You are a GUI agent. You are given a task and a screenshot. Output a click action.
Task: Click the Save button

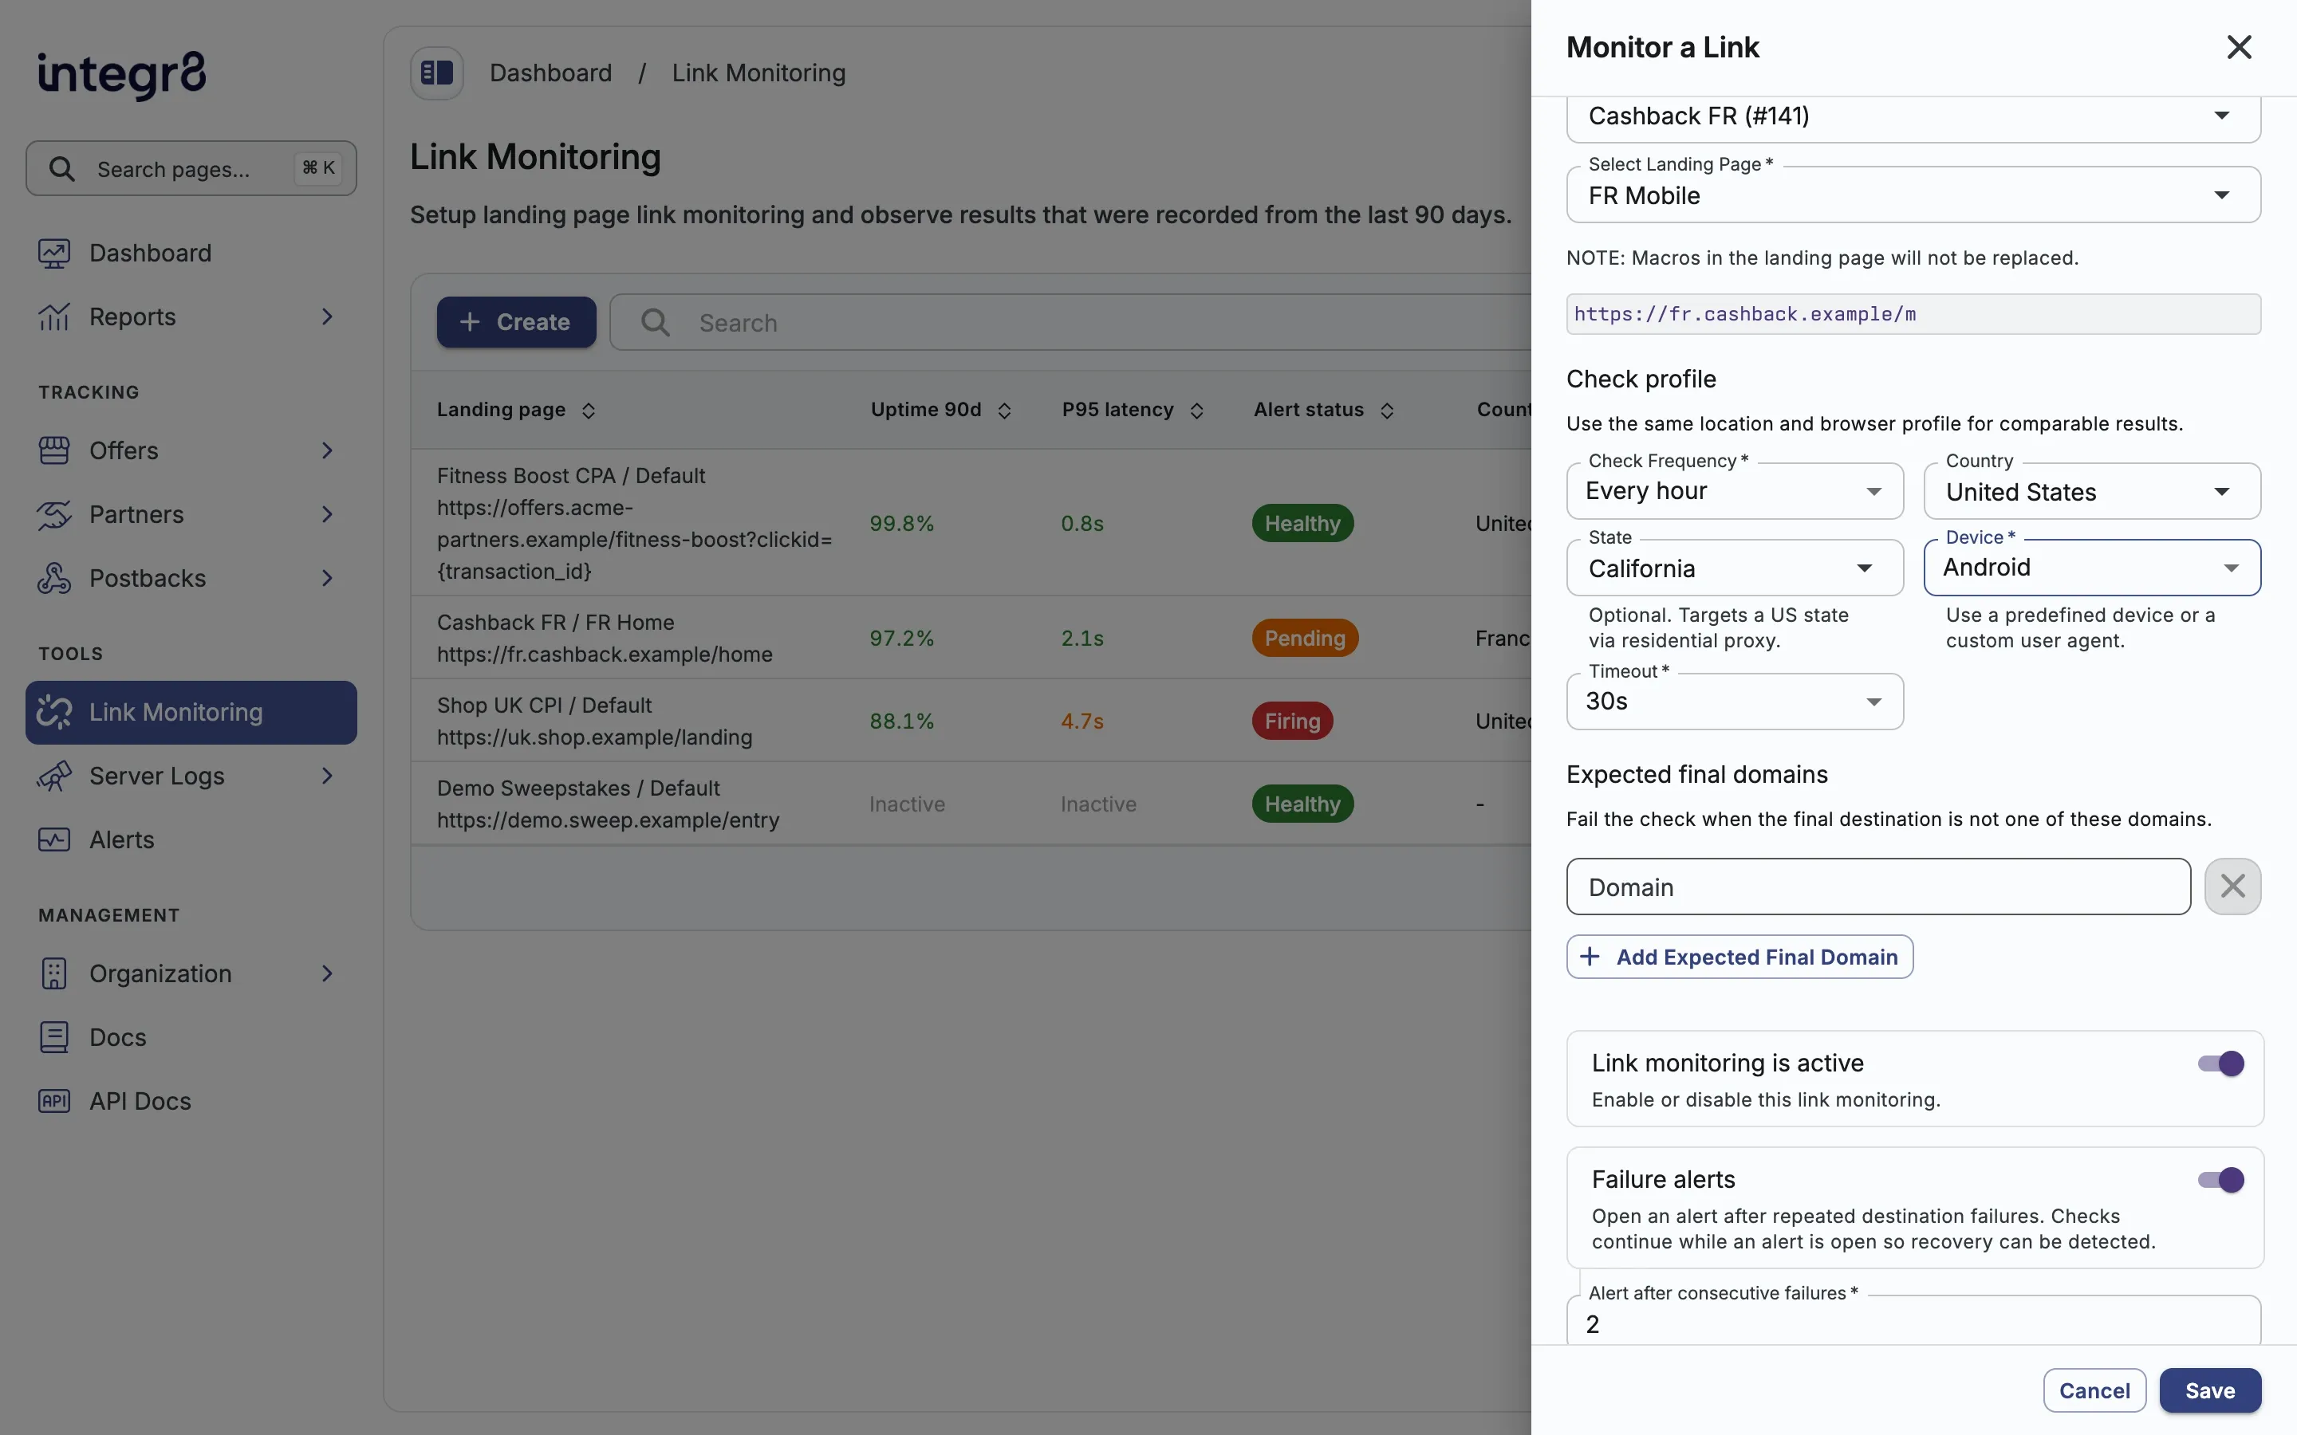(x=2210, y=1390)
